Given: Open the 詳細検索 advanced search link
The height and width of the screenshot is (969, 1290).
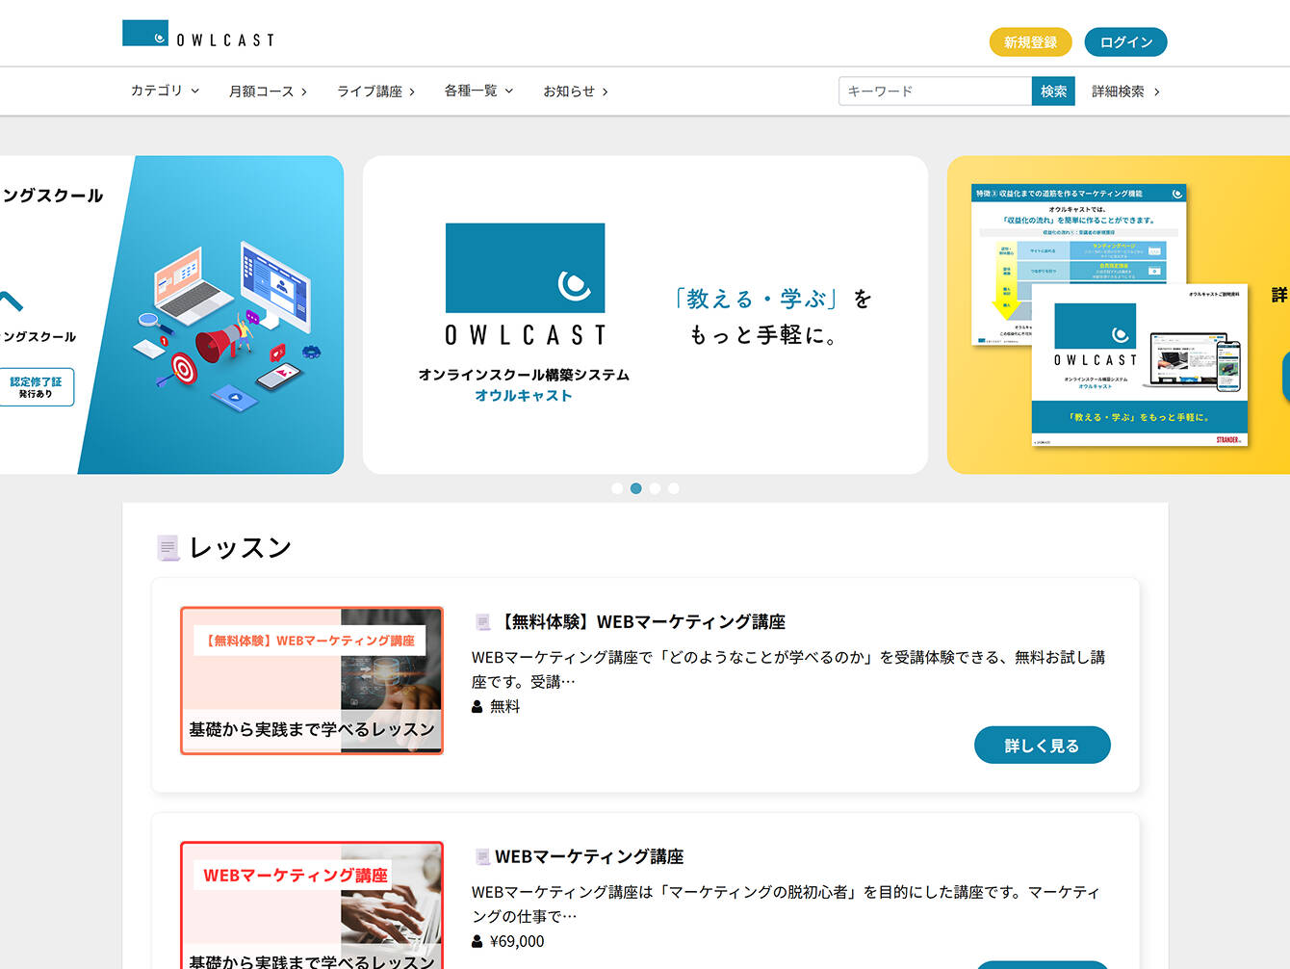Looking at the screenshot, I should pyautogui.click(x=1126, y=92).
